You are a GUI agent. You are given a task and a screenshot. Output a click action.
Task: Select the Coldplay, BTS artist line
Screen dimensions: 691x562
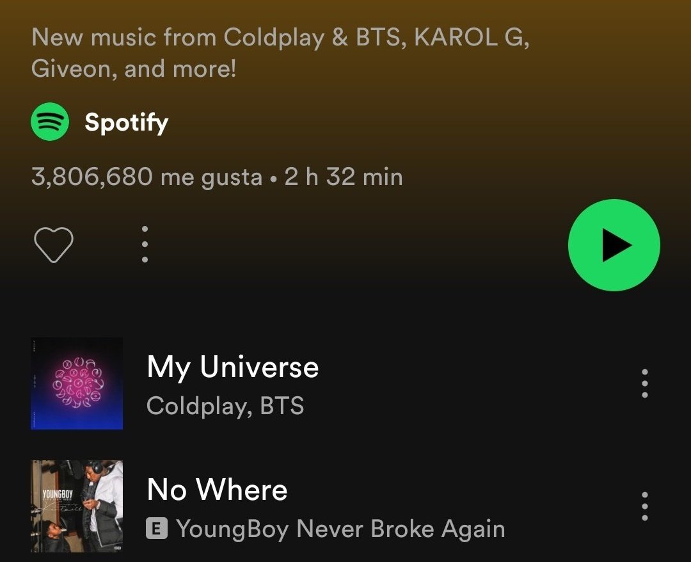tap(225, 406)
